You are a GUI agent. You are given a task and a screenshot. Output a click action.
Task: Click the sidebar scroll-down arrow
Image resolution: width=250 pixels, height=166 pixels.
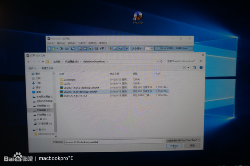point(56,137)
